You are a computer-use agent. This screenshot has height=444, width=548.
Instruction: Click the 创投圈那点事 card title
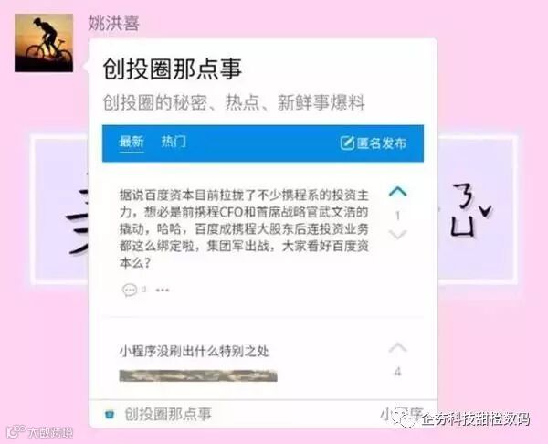(x=173, y=69)
